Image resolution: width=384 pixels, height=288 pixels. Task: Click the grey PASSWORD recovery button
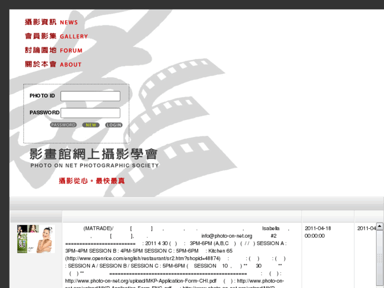(x=63, y=125)
